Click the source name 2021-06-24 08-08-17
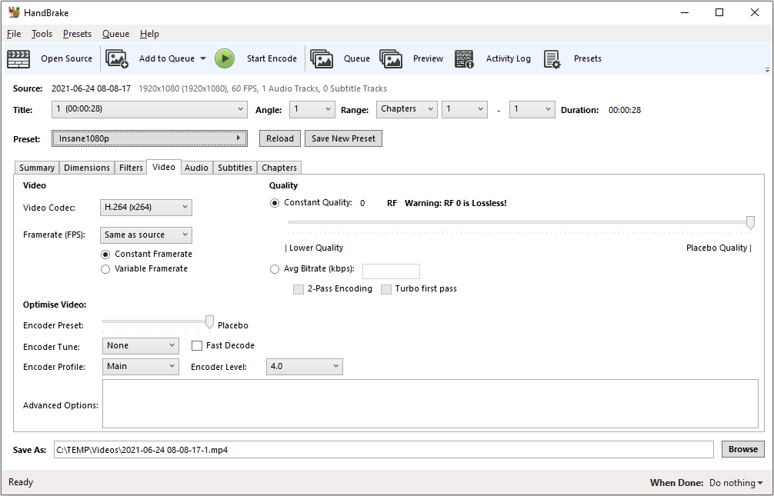Viewport: 774px width, 496px height. [x=92, y=89]
